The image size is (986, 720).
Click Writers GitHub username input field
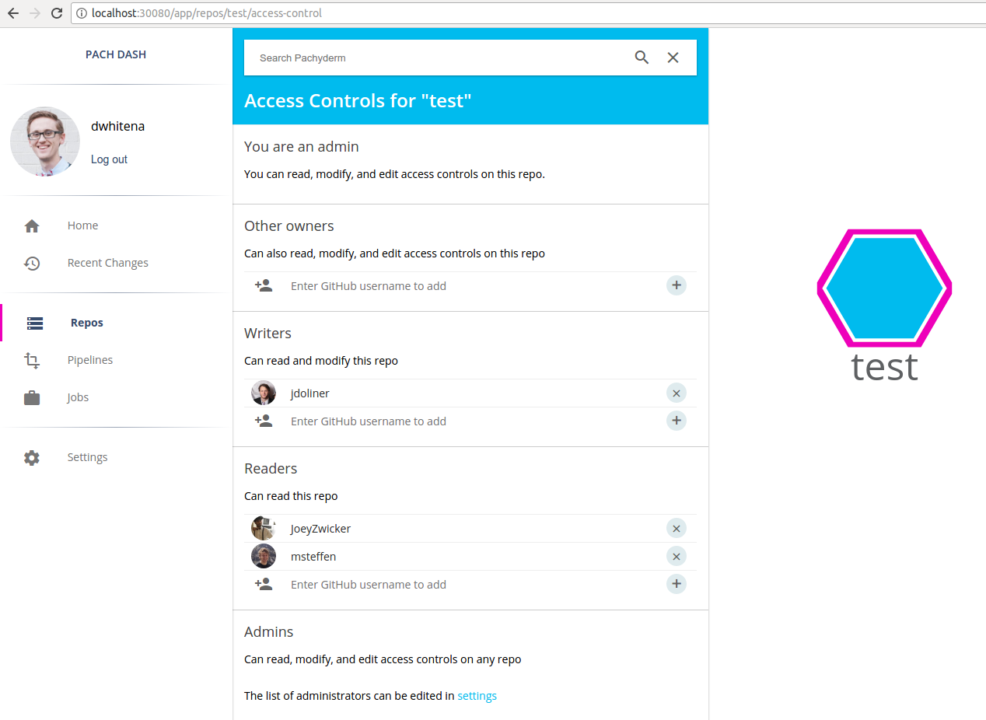[x=467, y=421]
